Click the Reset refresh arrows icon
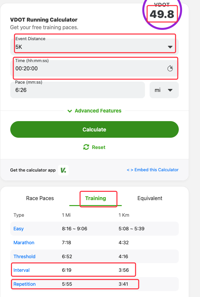 [x=86, y=147]
